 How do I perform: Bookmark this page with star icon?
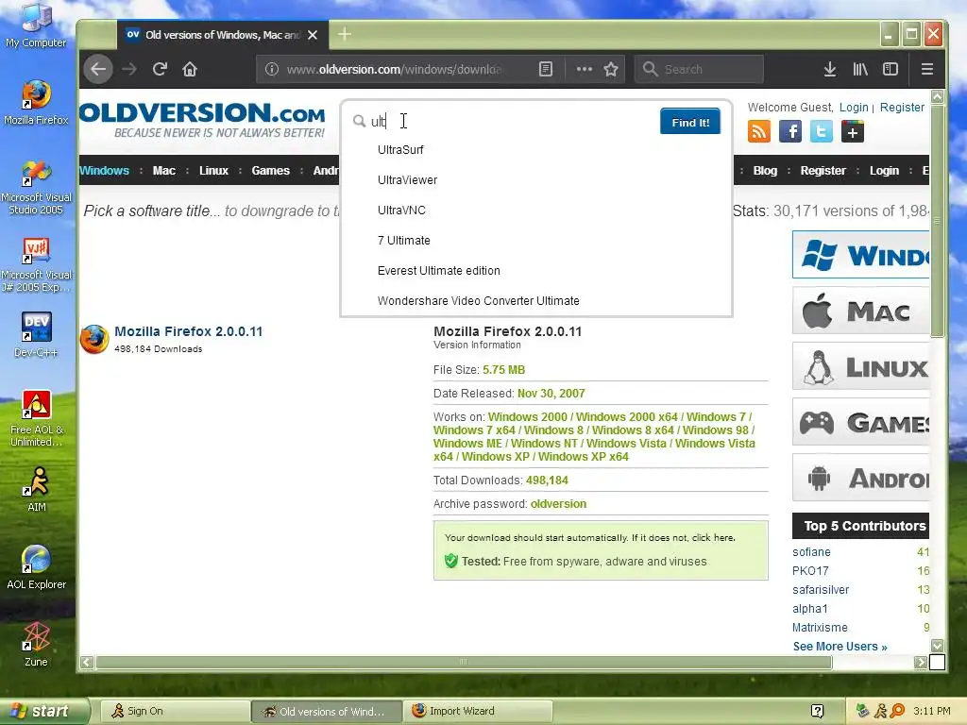tap(611, 69)
